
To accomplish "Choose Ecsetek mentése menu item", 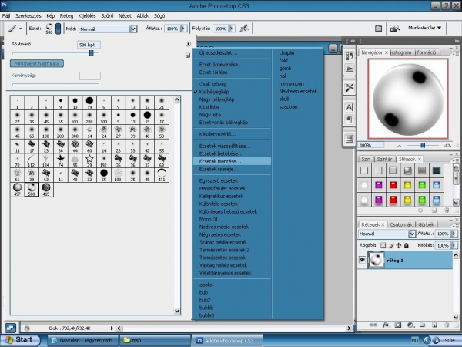I will click(x=232, y=161).
